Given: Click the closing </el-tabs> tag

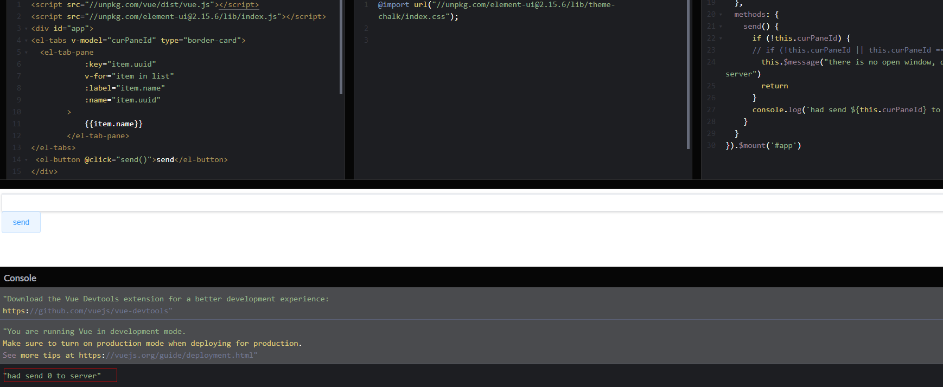Looking at the screenshot, I should pyautogui.click(x=53, y=148).
